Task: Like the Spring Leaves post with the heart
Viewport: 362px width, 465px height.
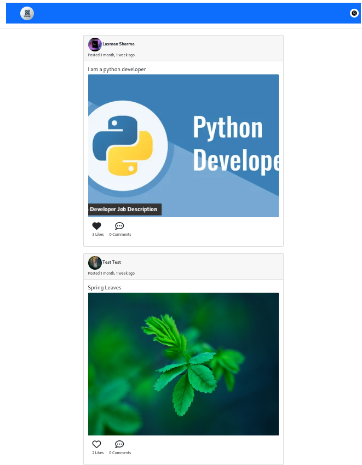Action: coord(97,444)
